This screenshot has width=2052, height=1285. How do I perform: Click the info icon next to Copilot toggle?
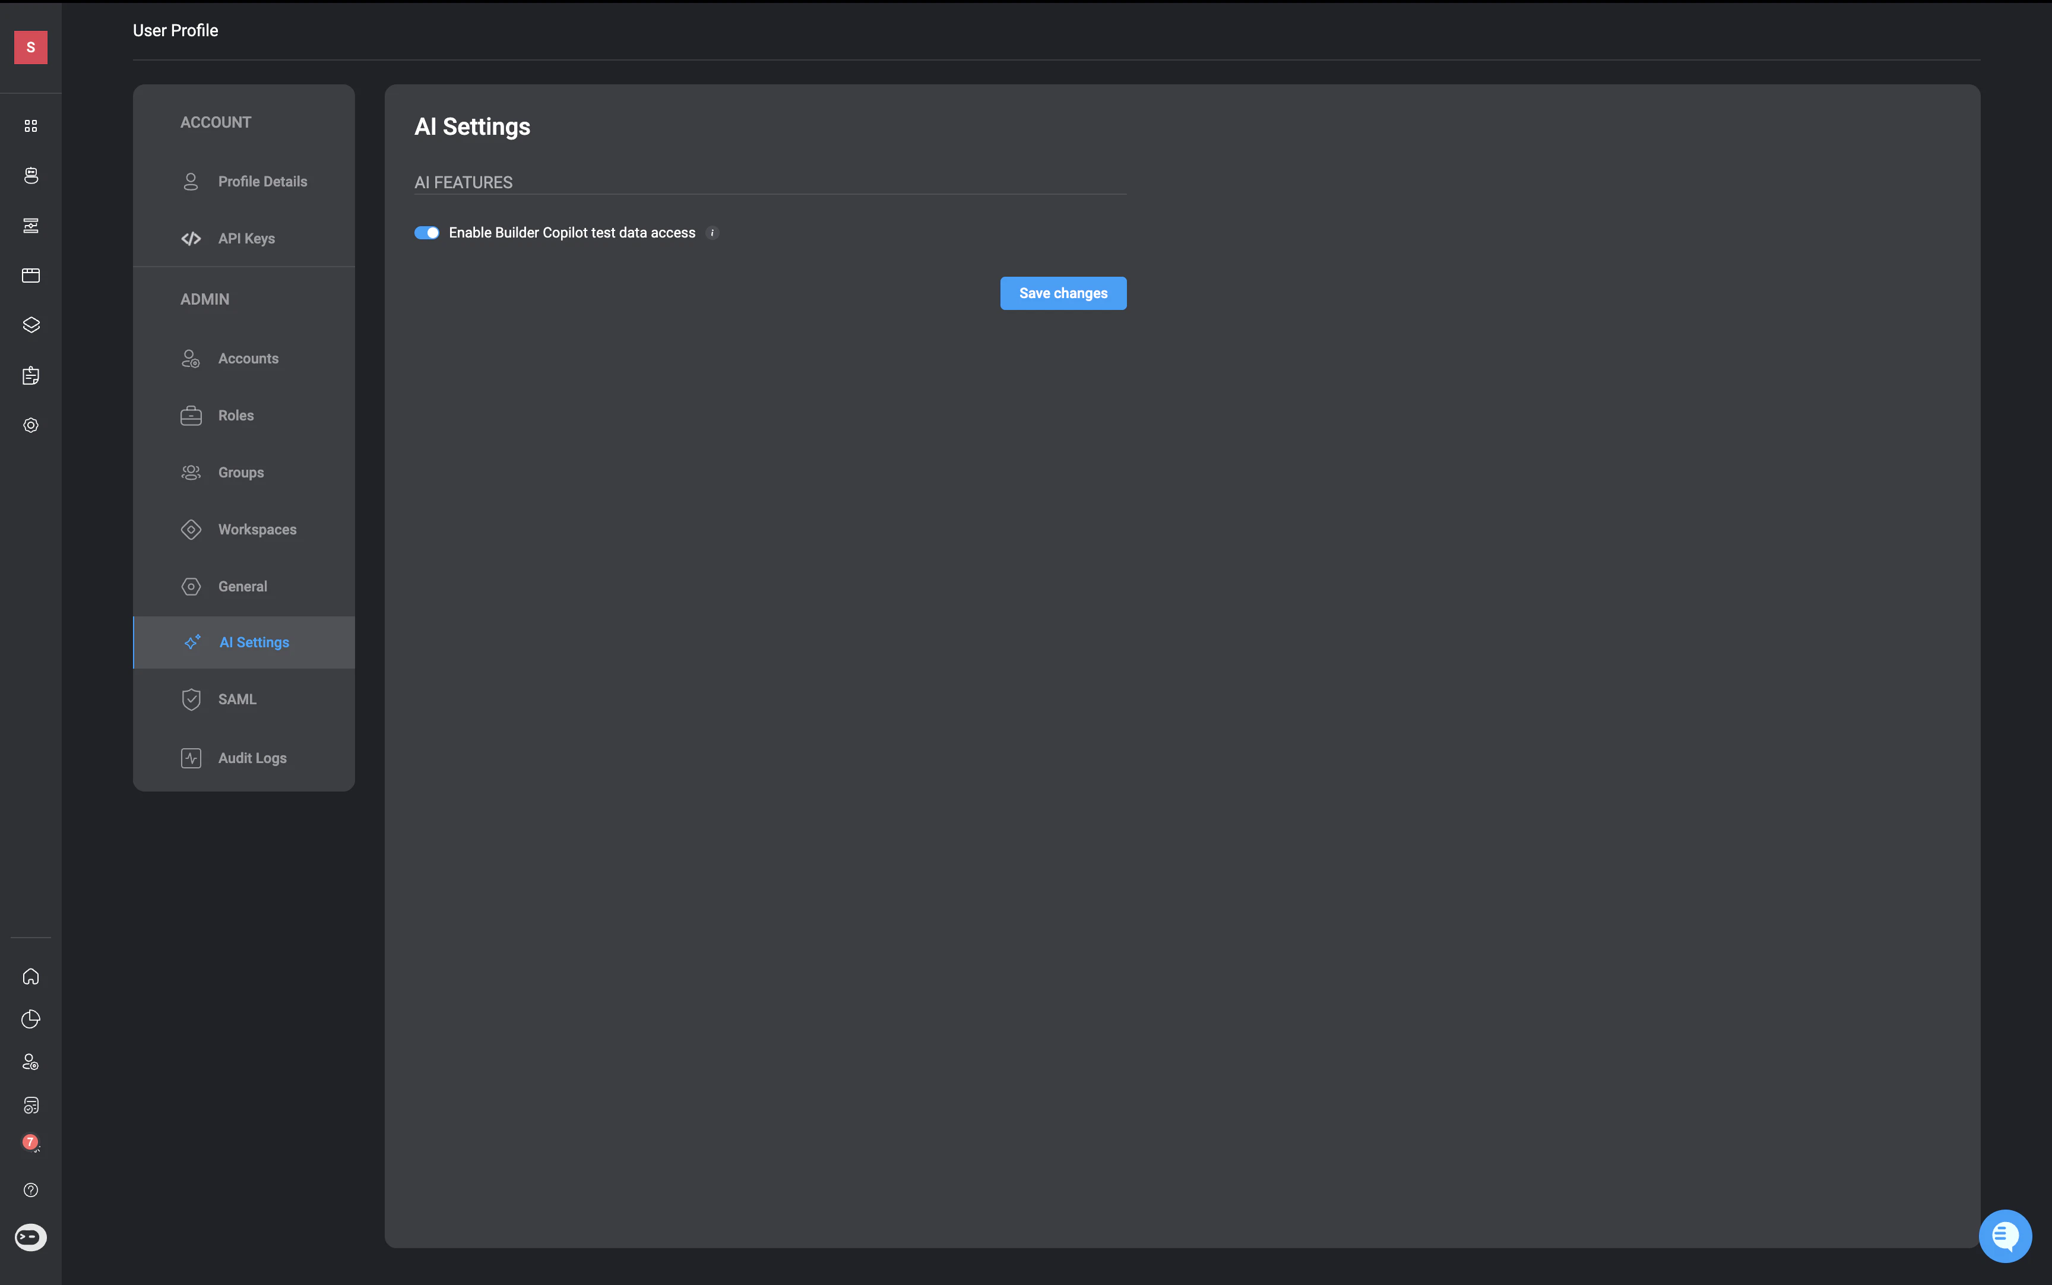coord(712,233)
